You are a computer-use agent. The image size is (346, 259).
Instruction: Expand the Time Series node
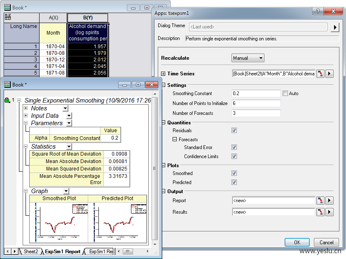pyautogui.click(x=163, y=74)
